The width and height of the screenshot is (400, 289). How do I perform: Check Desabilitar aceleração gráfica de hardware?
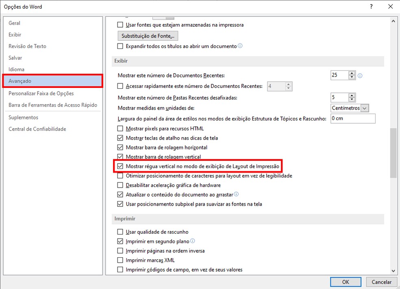point(120,185)
